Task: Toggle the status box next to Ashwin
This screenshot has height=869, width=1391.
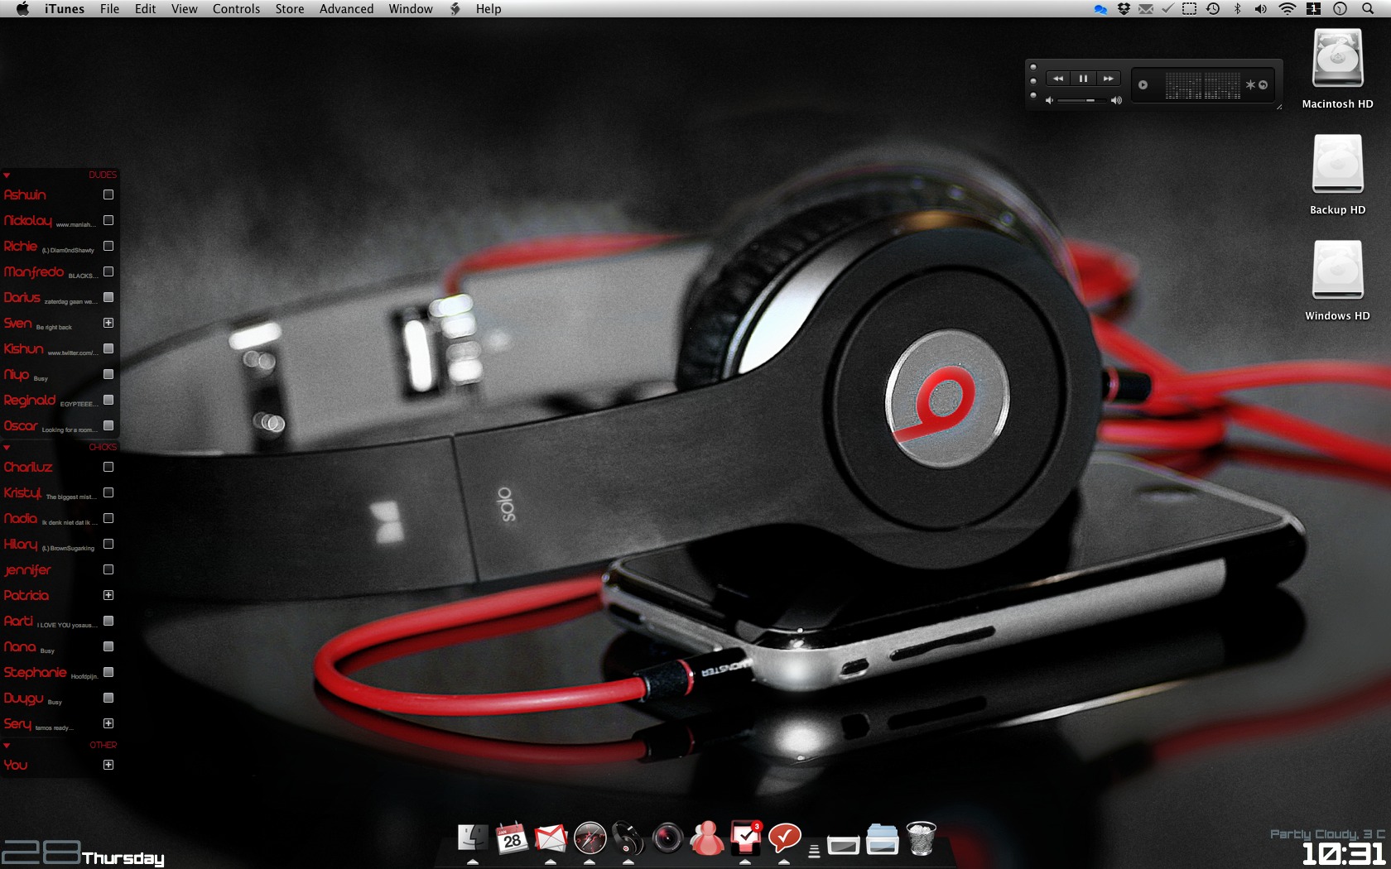Action: pyautogui.click(x=108, y=194)
